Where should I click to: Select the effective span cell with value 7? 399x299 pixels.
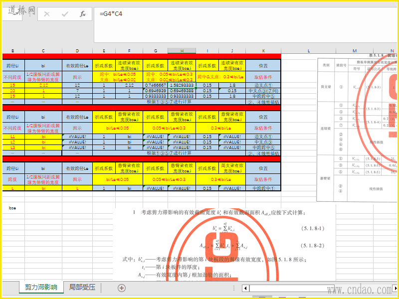pos(77,91)
